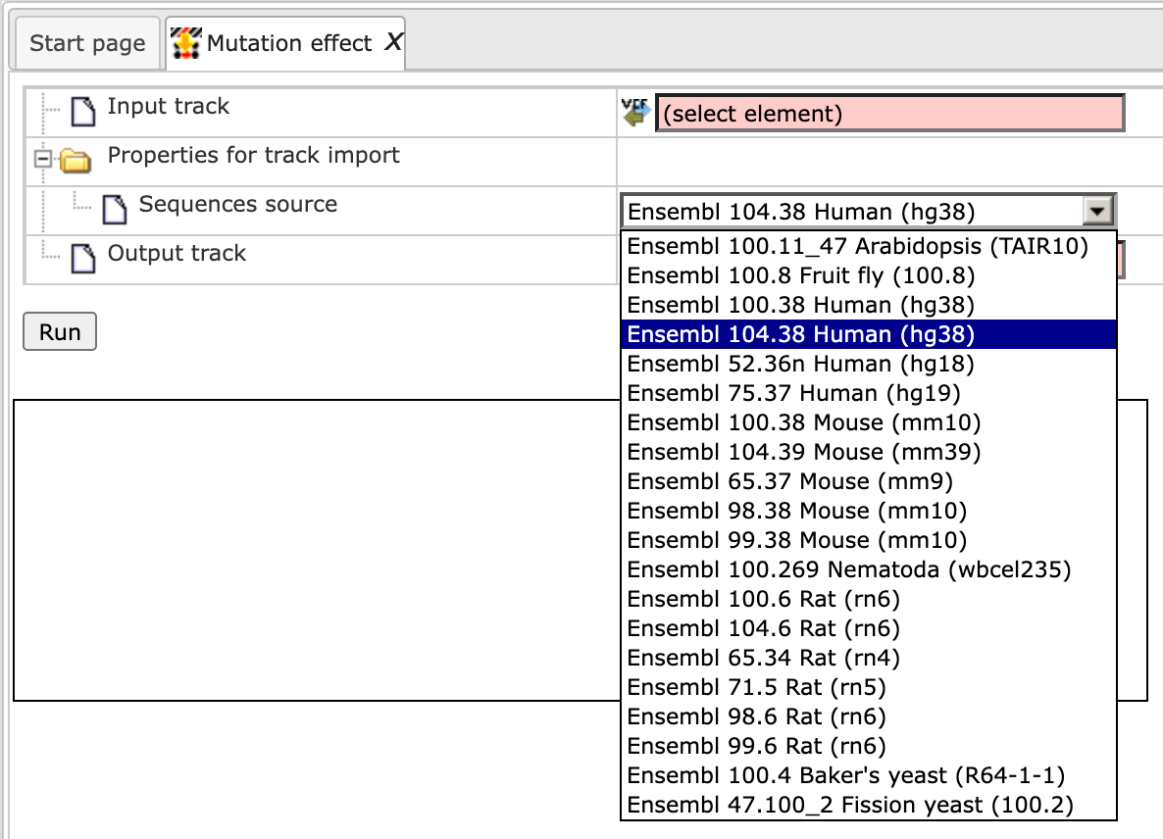1163x839 pixels.
Task: Choose Ensembl 100.6 Rat (rn6)
Action: [868, 599]
